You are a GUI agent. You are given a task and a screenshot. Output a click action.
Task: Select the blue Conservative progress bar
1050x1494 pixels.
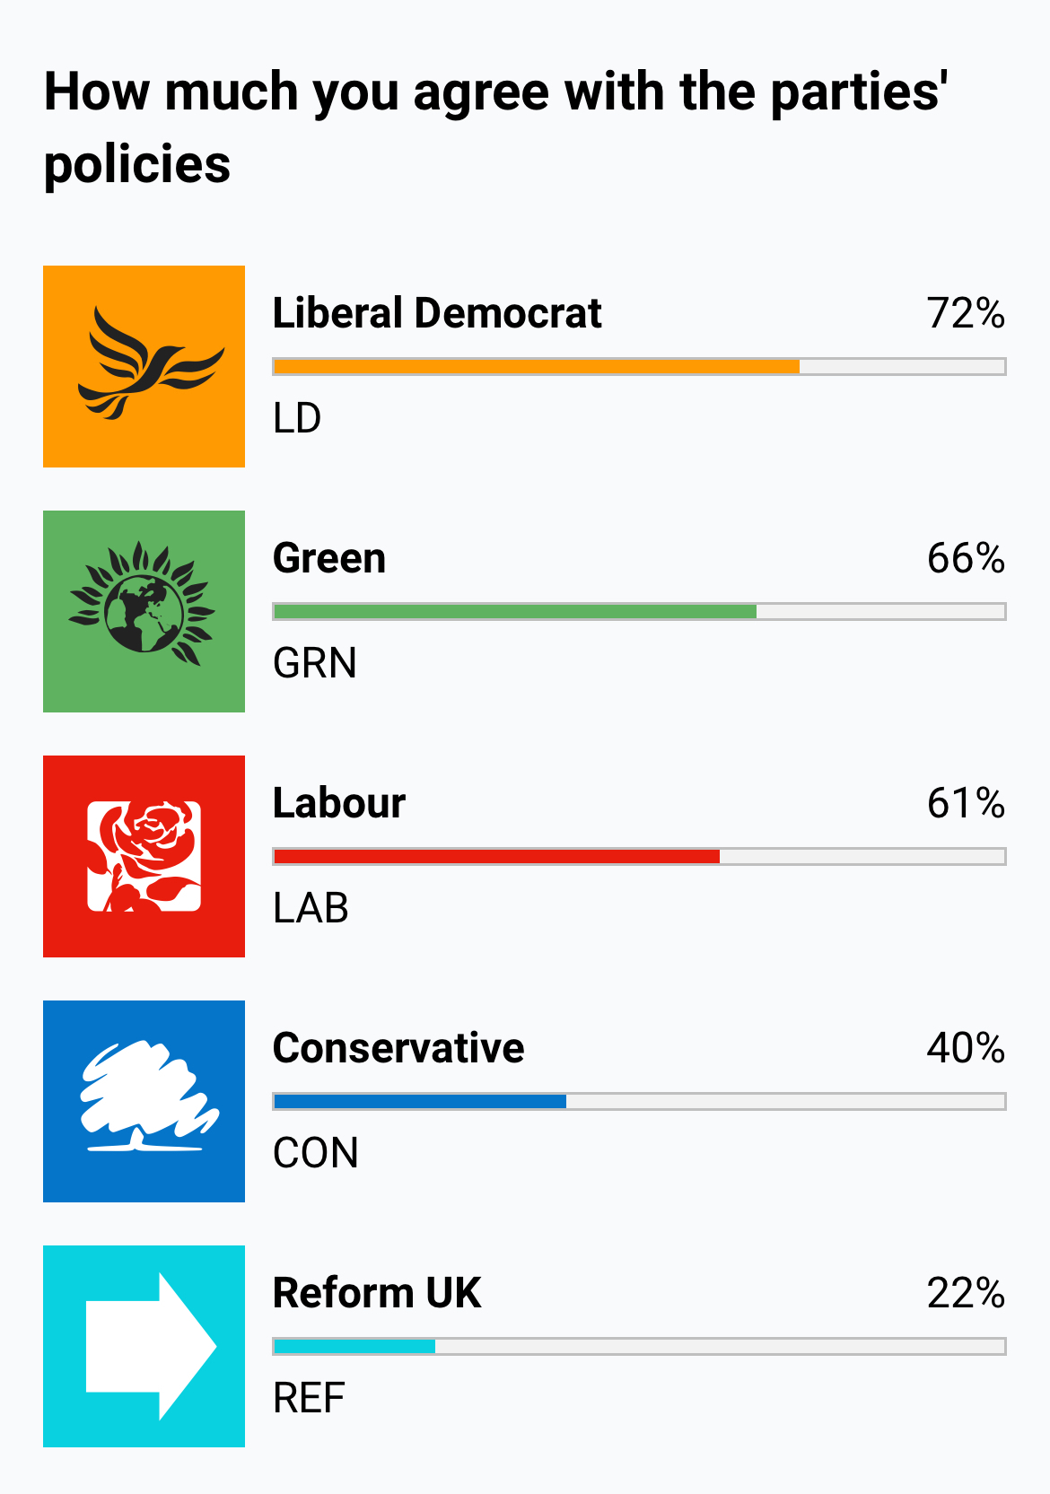coord(639,1101)
